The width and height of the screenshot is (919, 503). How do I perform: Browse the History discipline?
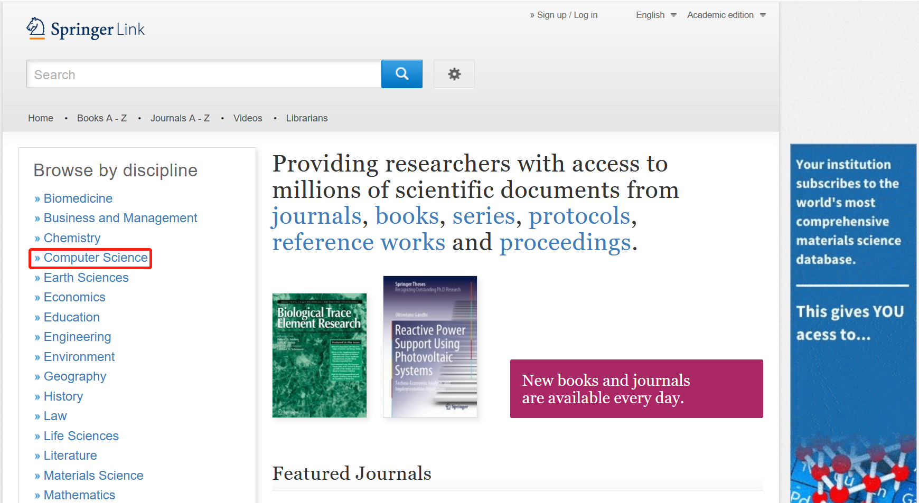point(63,396)
